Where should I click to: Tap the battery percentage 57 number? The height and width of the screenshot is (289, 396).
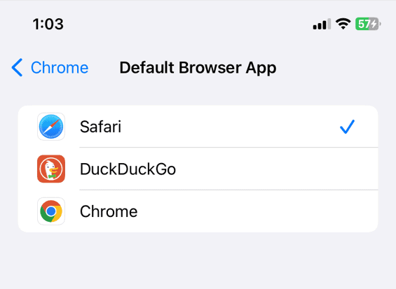[364, 24]
